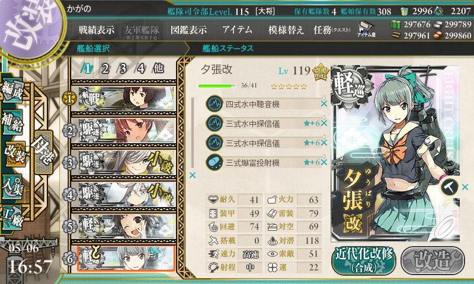Remove all equipment with left-side X
474x284 pixels.
pos(192,175)
